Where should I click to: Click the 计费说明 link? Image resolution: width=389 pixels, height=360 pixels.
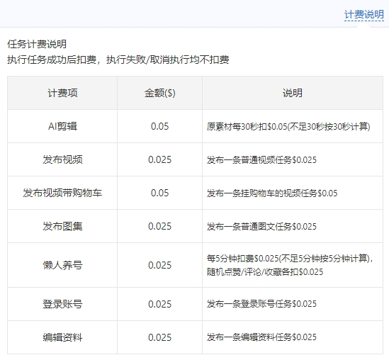point(364,15)
